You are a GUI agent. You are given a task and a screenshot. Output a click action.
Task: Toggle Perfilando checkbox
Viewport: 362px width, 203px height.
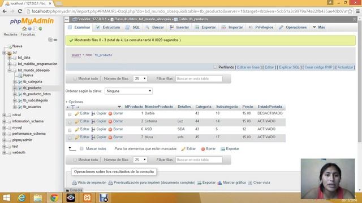215,67
